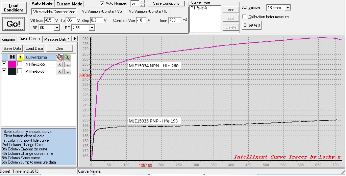The width and height of the screenshot is (346, 176).
Task: Hide the N Hfe-Ic-55 curve checkbox
Action: (4, 64)
